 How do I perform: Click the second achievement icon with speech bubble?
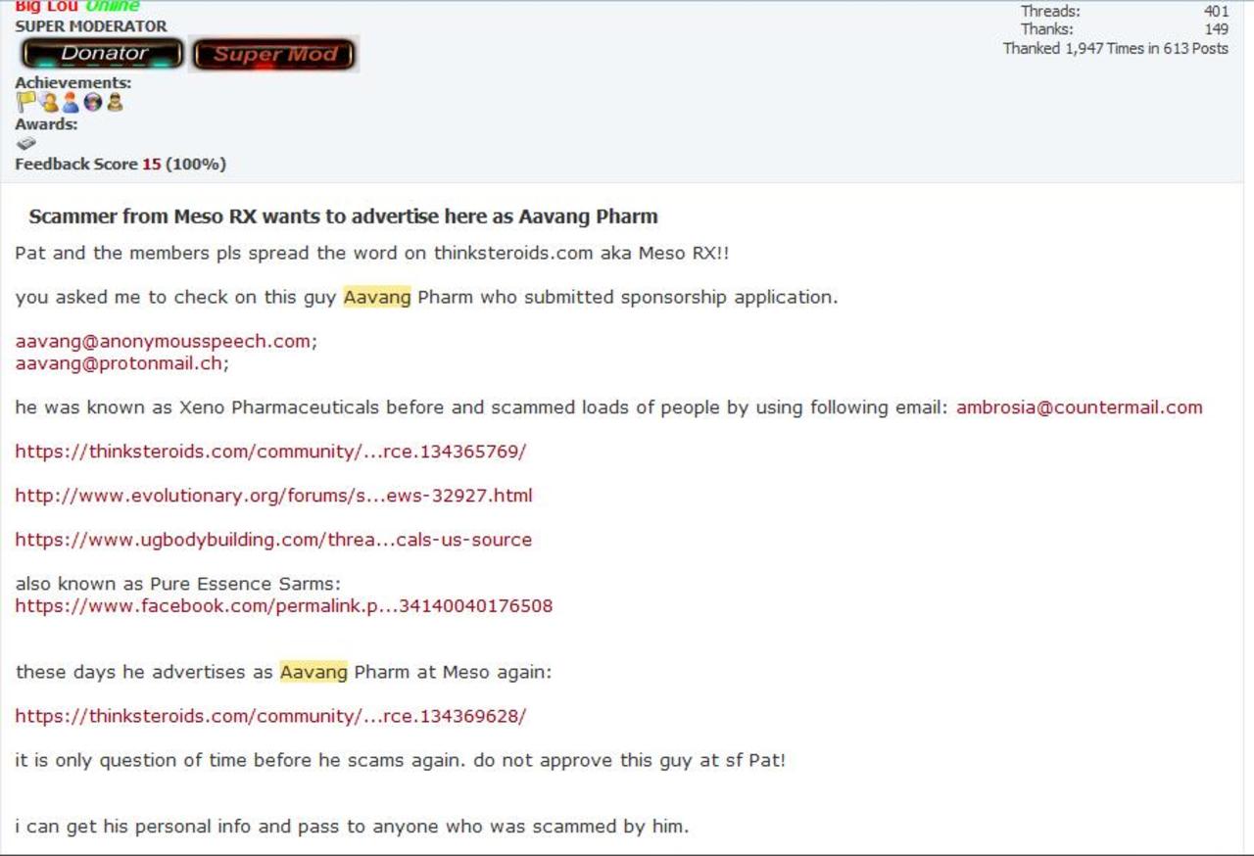49,102
